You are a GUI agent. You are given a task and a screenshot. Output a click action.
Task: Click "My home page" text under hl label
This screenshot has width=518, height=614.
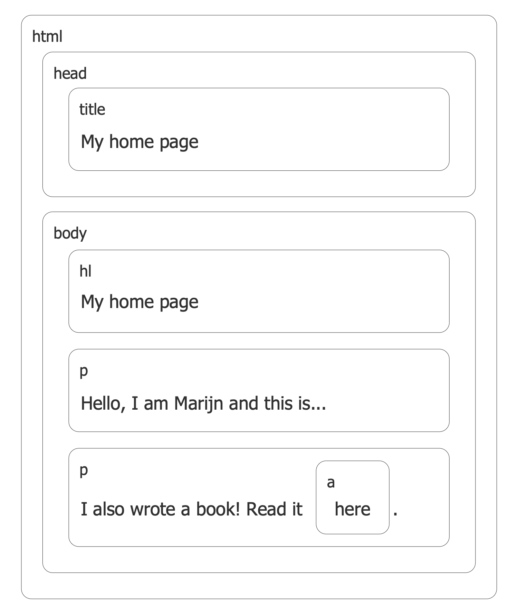140,301
